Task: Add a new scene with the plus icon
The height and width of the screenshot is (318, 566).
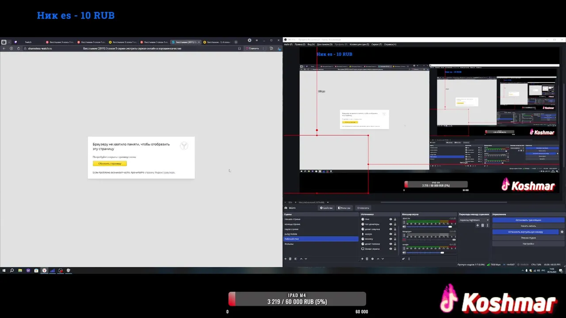Action: click(x=285, y=259)
